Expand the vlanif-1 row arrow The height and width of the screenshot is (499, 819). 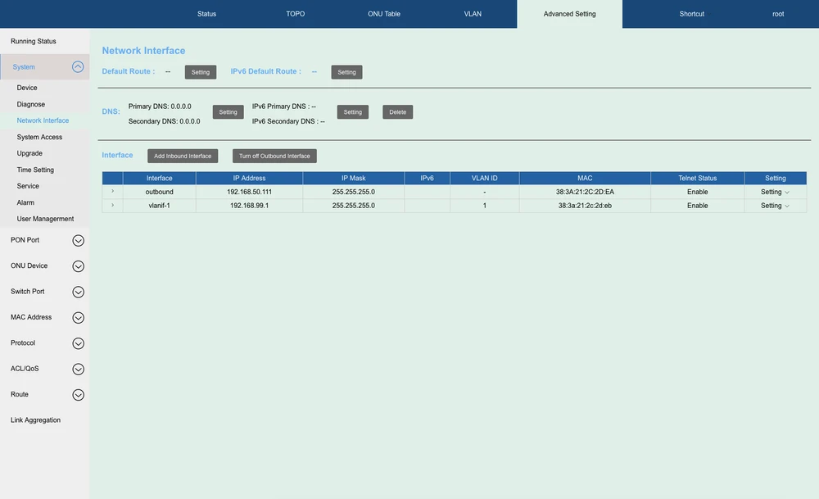[112, 206]
